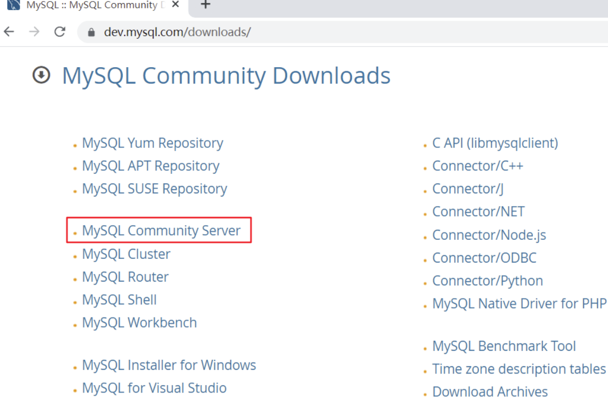
Task: Open the MySQL Community Downloads heading link
Action: [226, 76]
